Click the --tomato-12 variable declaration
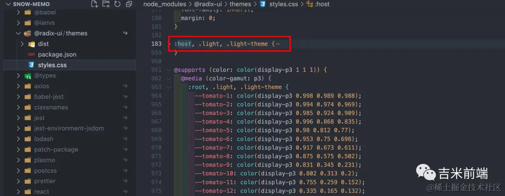This screenshot has width=505, height=196. pos(280,191)
